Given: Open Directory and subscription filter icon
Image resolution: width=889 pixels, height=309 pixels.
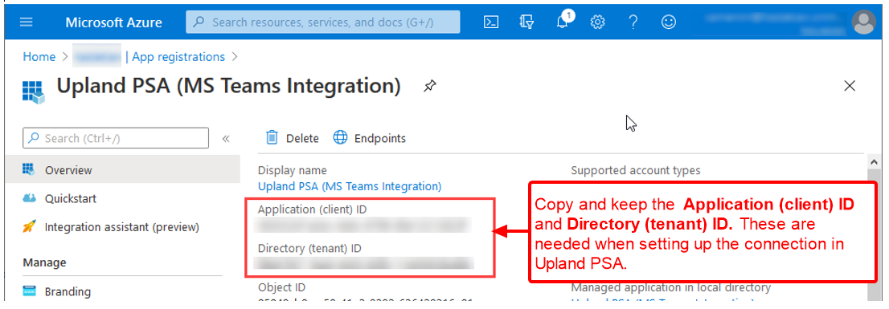Looking at the screenshot, I should coord(526,22).
